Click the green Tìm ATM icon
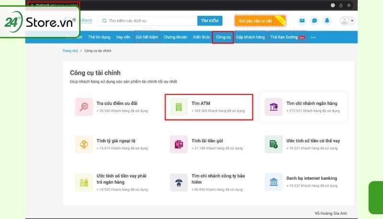This screenshot has width=383, height=219. pyautogui.click(x=179, y=107)
